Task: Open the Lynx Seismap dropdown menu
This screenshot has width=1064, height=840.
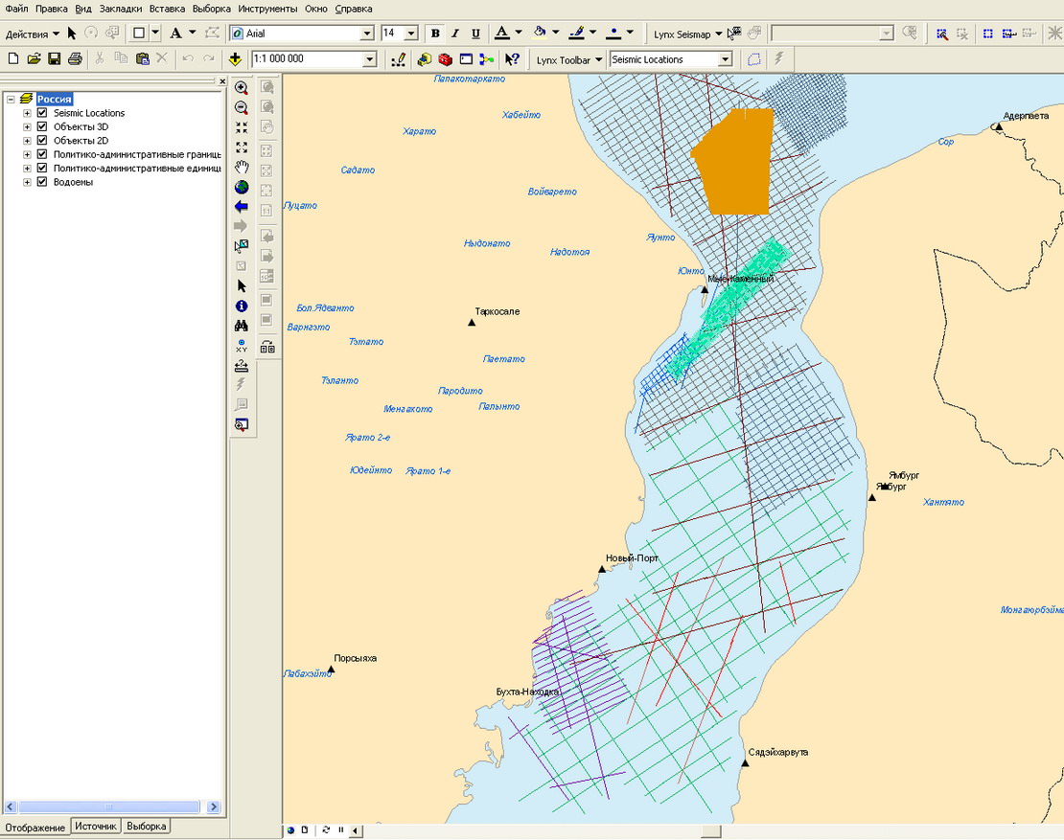Action: coord(688,34)
